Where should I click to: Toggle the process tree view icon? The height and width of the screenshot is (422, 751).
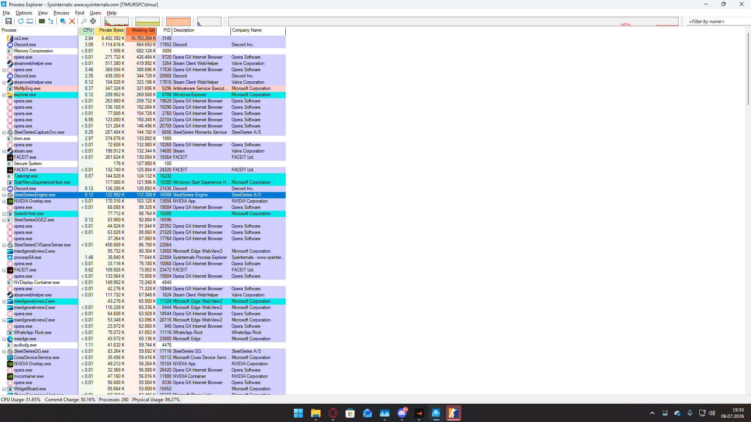coord(51,21)
